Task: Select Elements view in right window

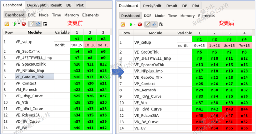Action: 207,16
